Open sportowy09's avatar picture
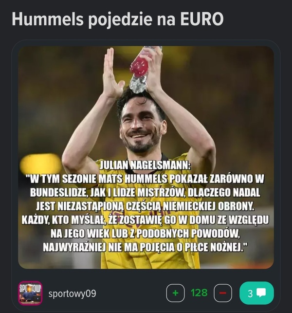Image resolution: width=292 pixels, height=313 pixels. coord(30,293)
